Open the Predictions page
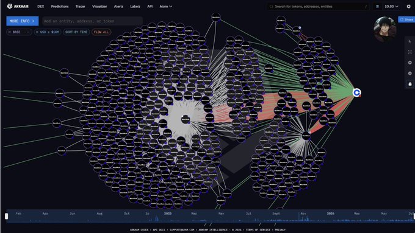The height and width of the screenshot is (233, 415). 60,6
